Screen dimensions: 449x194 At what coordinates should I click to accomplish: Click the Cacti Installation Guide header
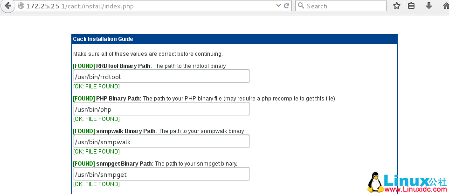point(103,39)
